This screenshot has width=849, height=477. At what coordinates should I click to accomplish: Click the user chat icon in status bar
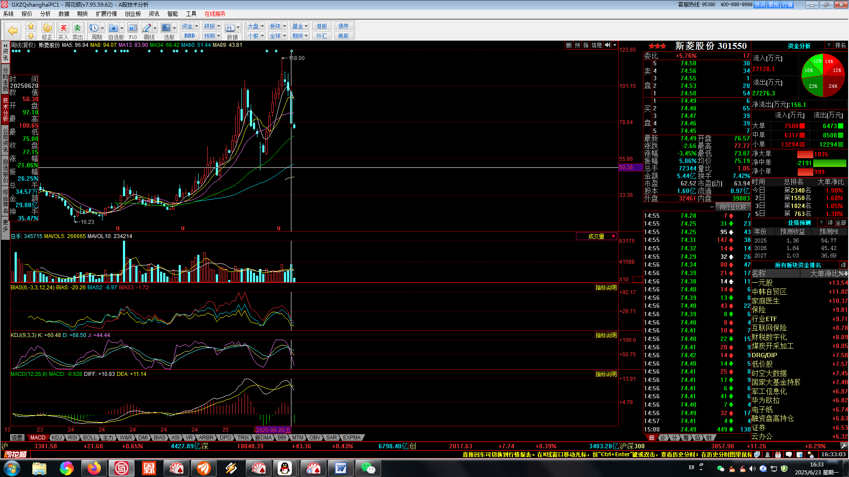click(x=810, y=454)
